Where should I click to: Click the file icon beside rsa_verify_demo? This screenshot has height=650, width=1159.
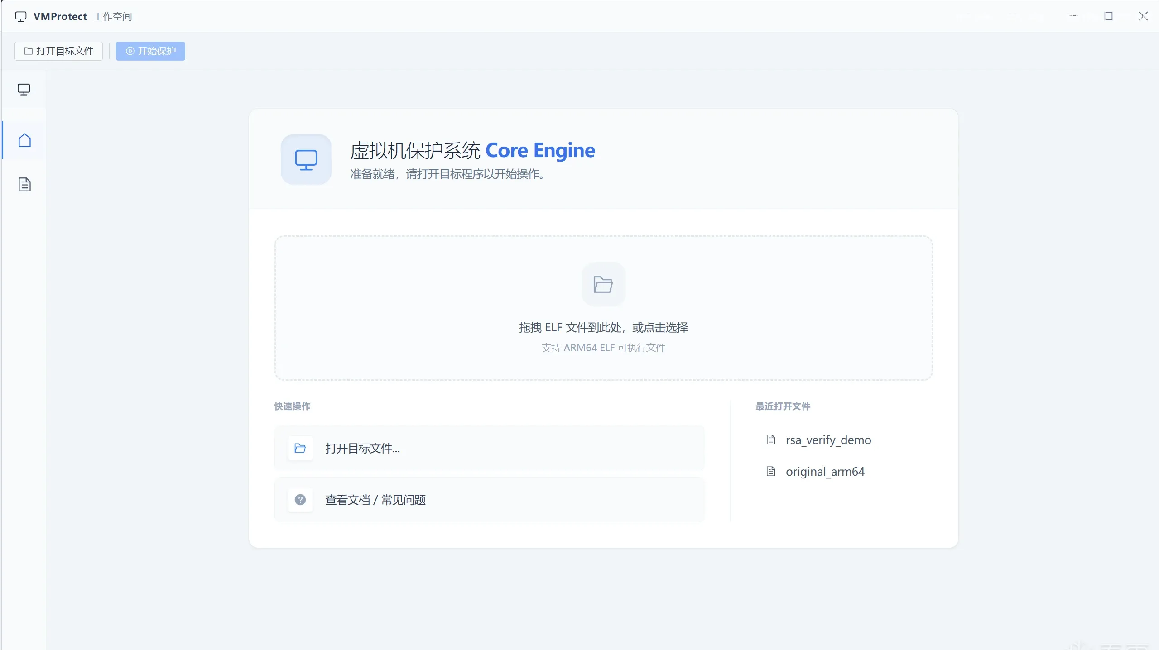(771, 440)
